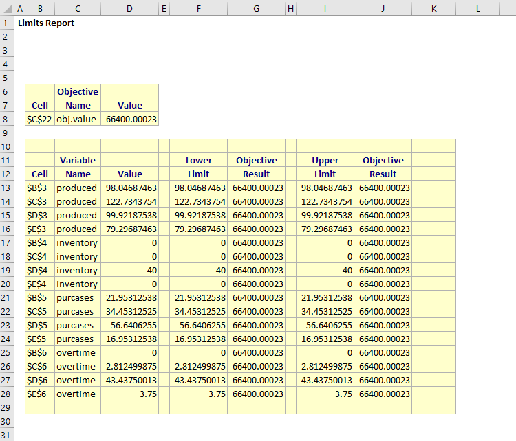Click the row 22 header

tap(6, 311)
